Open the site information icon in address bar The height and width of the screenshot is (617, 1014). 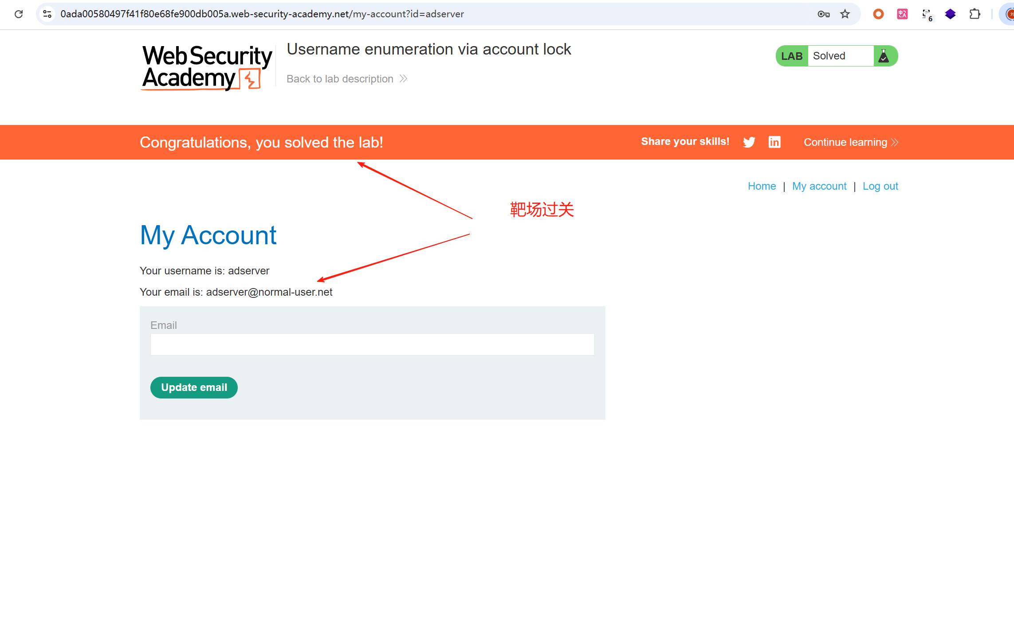pos(47,14)
